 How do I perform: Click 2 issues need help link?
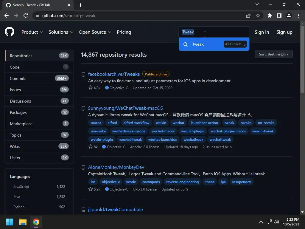(x=217, y=147)
